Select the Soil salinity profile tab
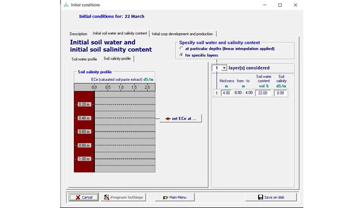This screenshot has height=208, width=364. click(117, 59)
